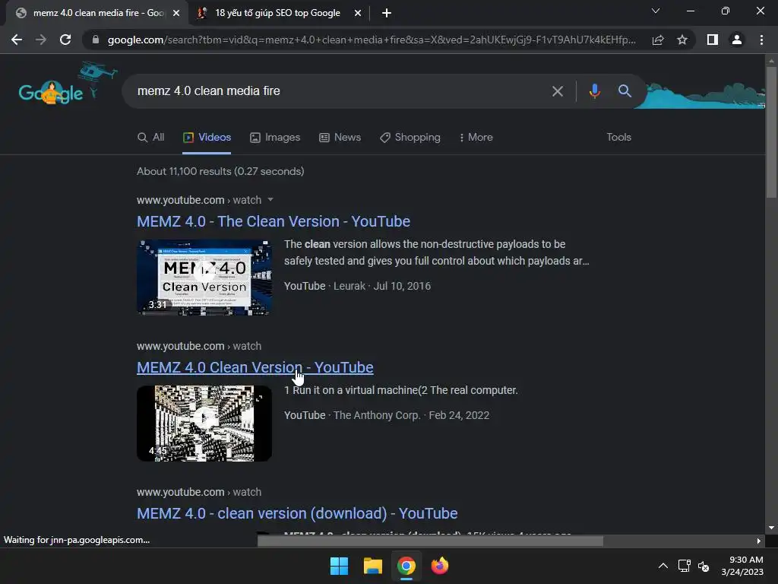
Task: Switch to Images results
Action: point(275,138)
